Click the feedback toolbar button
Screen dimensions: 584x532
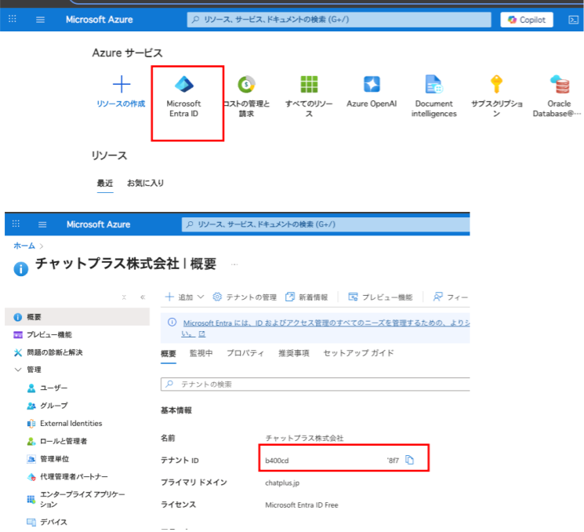pos(450,297)
